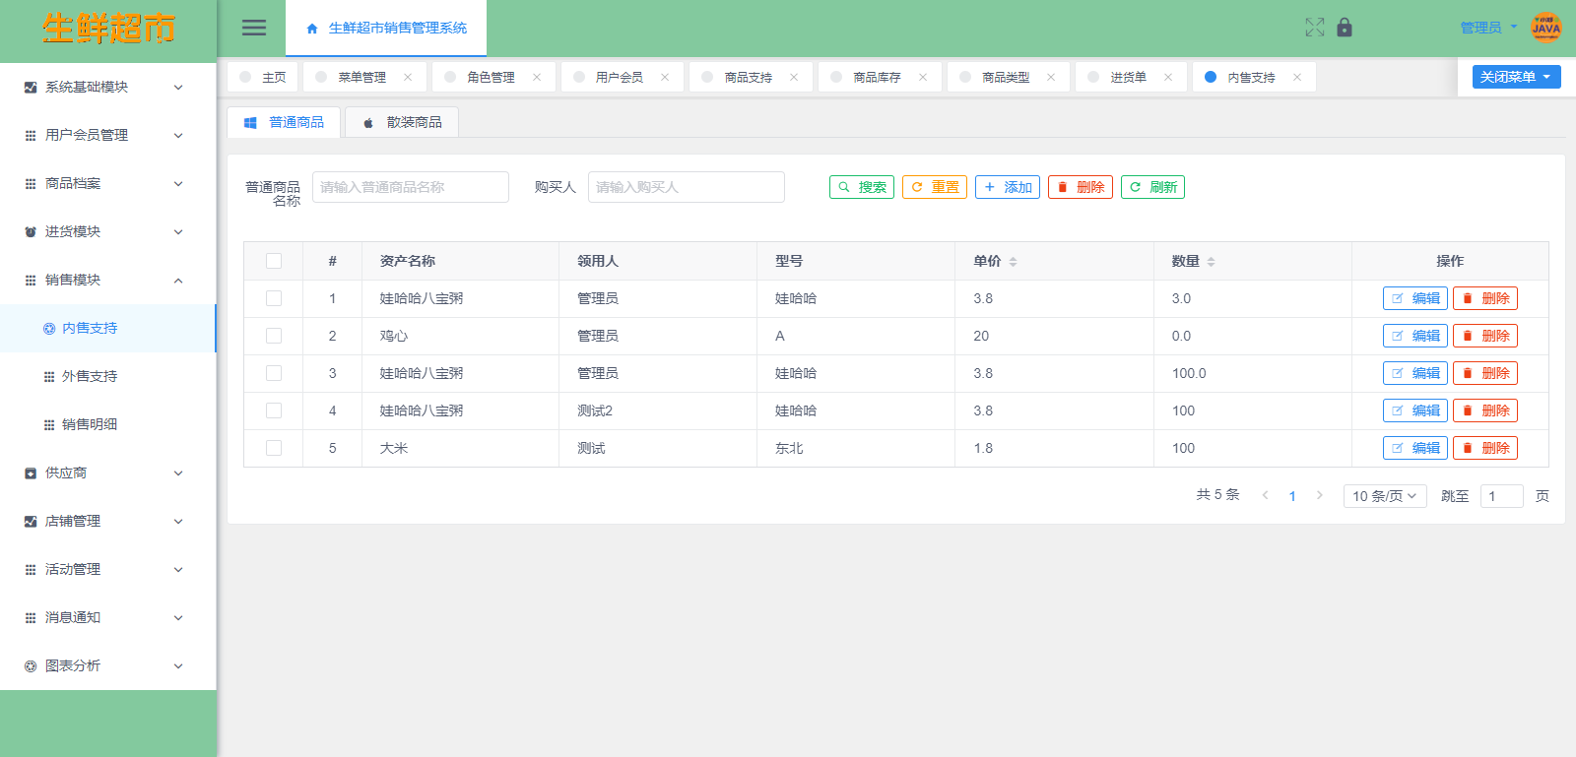
Task: Sort table by 数量 column
Action: [1211, 262]
